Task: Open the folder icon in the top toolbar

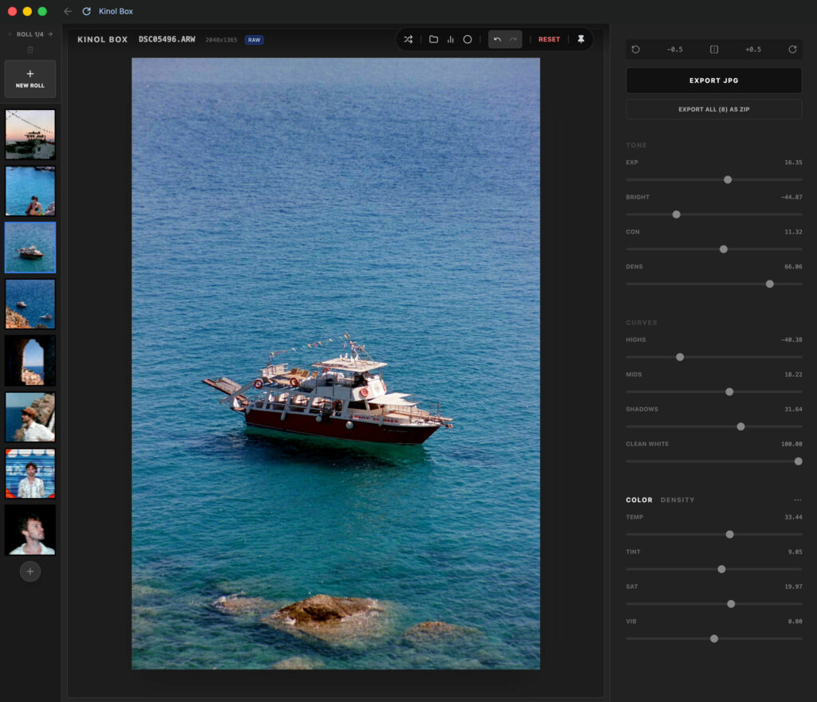Action: pos(434,39)
